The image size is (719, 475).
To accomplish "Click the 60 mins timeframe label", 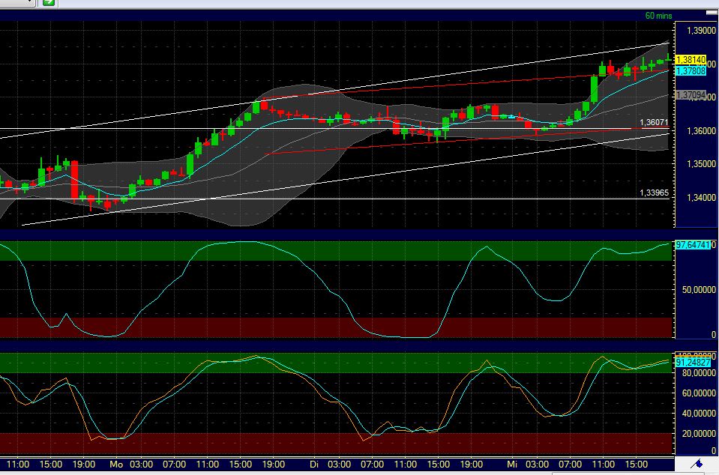I will 658,16.
